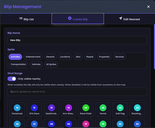Choose the GTA Race sprite
Screen dimensions: 155x128
point(34,110)
